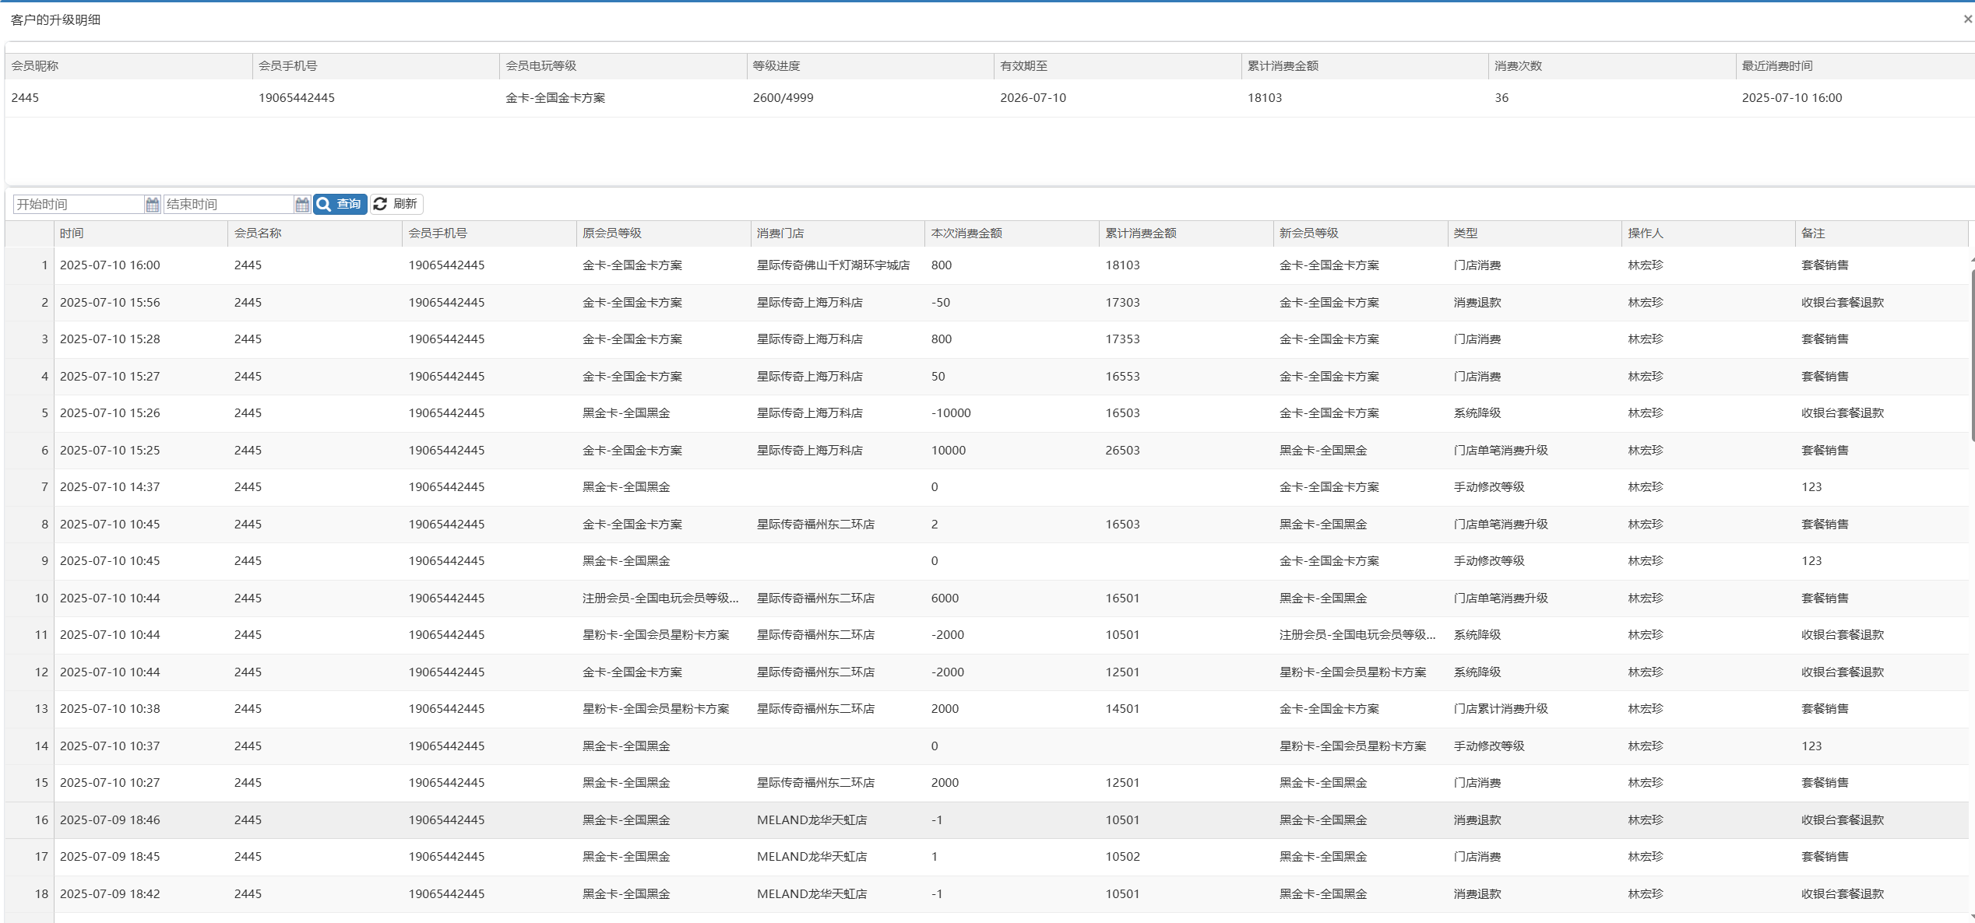The width and height of the screenshot is (1975, 923).
Task: Click the 操作人 column header
Action: 1646,233
